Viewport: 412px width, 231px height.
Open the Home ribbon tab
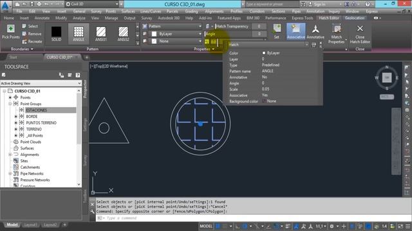click(x=8, y=18)
